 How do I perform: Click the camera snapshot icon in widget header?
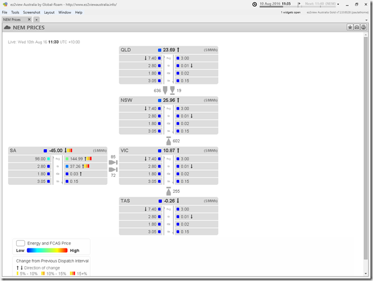click(356, 28)
